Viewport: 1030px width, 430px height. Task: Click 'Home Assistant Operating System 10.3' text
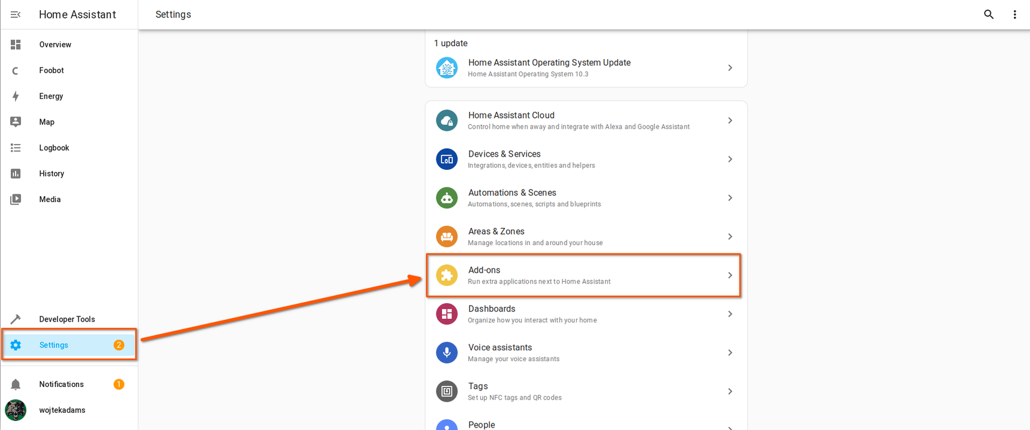pos(528,75)
